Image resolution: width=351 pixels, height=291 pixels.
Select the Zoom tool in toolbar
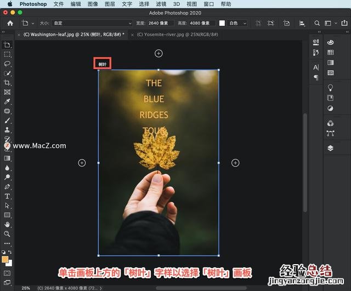coord(7,233)
